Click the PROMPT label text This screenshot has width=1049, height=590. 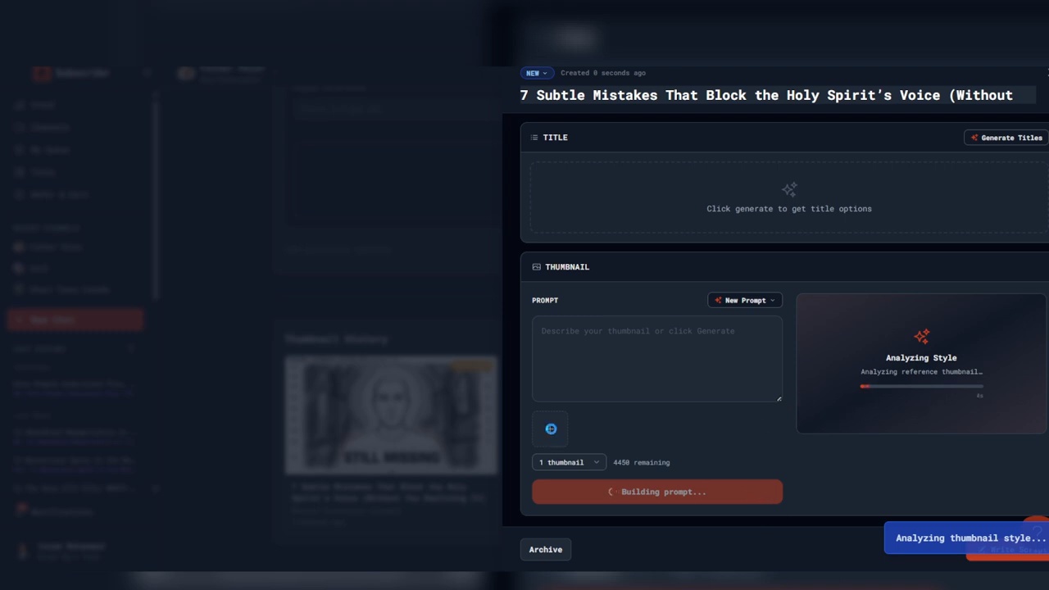click(x=545, y=301)
